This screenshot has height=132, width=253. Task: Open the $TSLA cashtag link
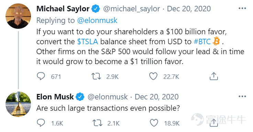[87, 42]
